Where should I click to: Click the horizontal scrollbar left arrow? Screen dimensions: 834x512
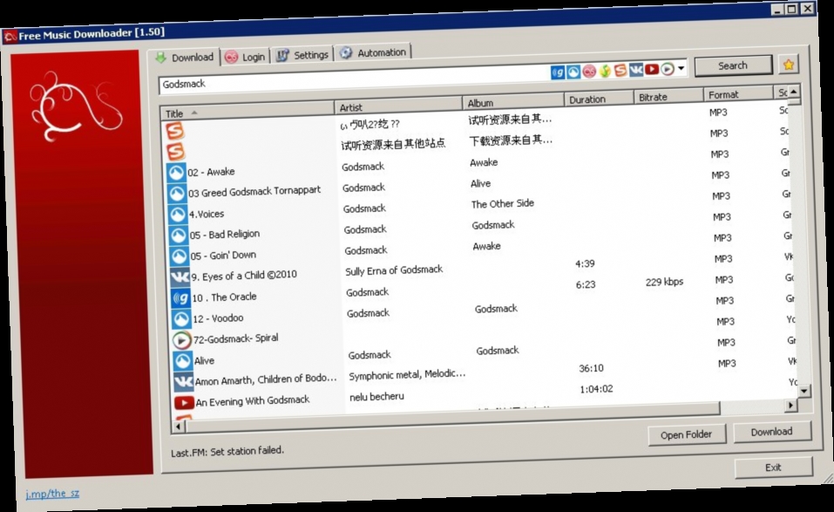[179, 426]
